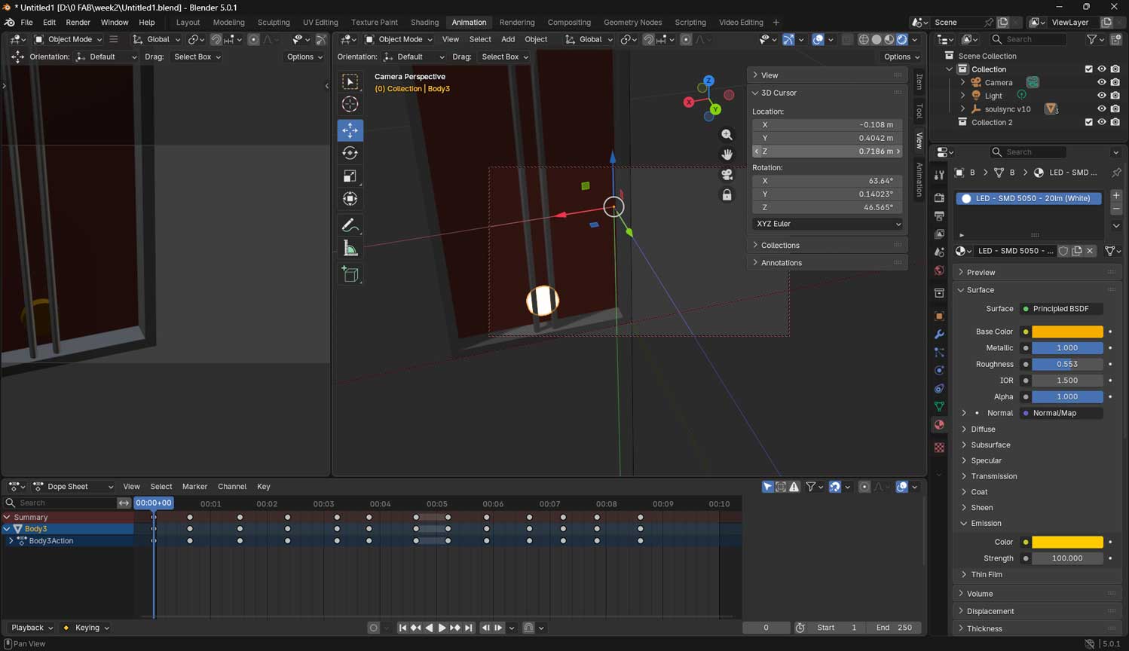Click the Marker menu in Dope Sheet
Image resolution: width=1129 pixels, height=651 pixels.
194,487
